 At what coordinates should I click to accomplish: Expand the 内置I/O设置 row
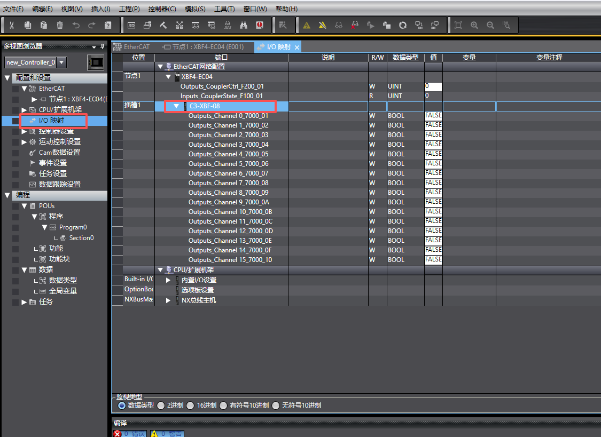pyautogui.click(x=168, y=280)
